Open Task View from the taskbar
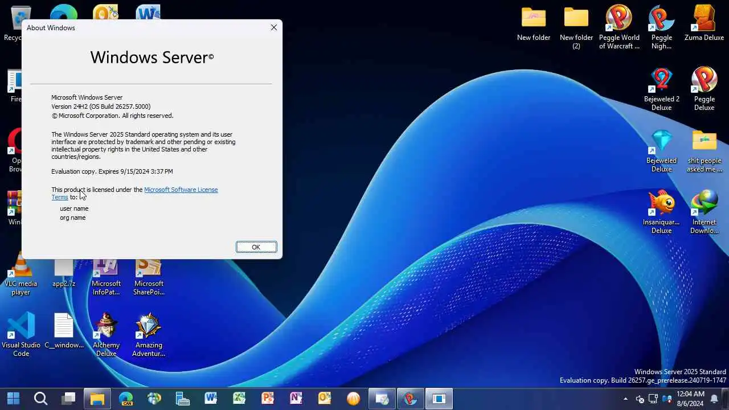 point(69,399)
